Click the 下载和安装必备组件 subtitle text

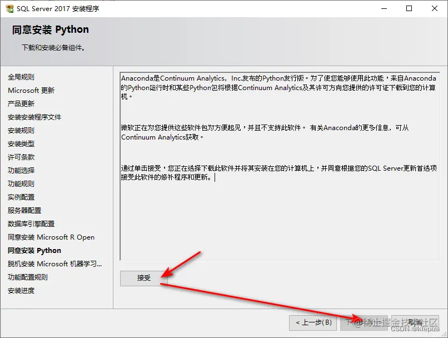point(53,48)
